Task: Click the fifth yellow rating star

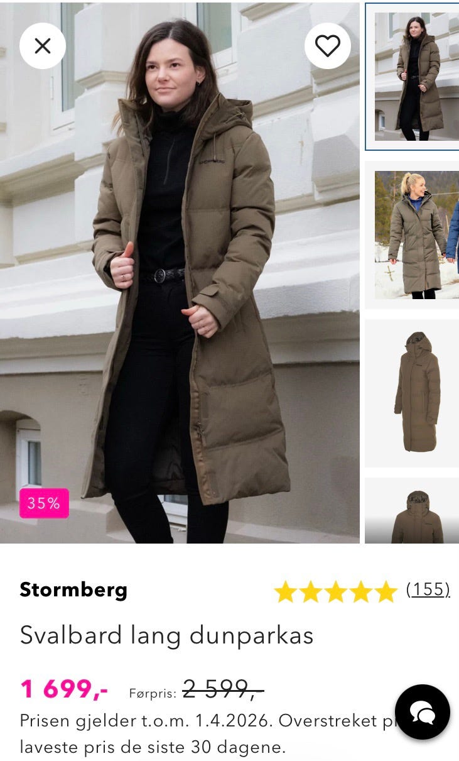Action: point(386,591)
